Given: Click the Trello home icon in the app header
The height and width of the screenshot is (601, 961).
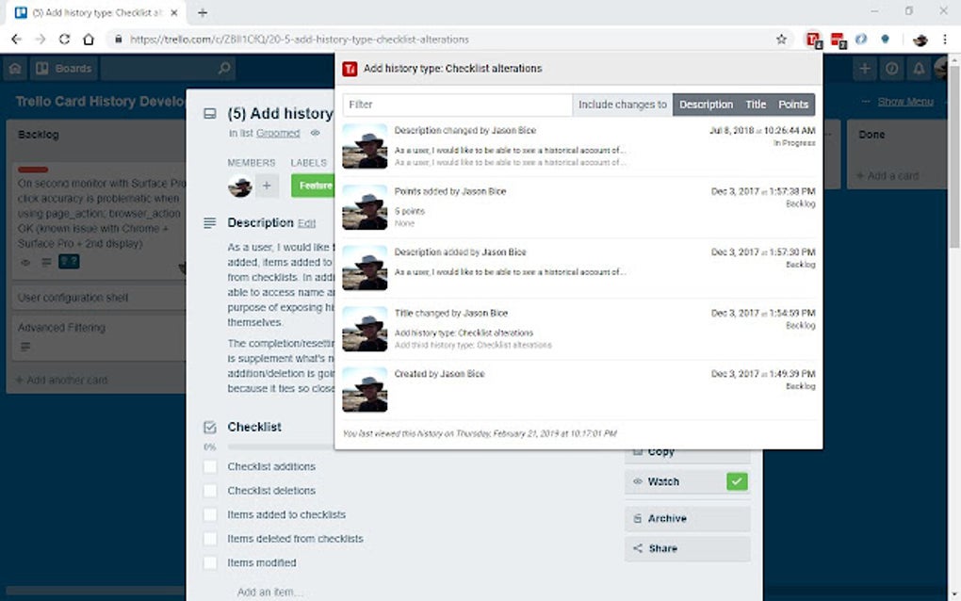Looking at the screenshot, I should click(14, 68).
